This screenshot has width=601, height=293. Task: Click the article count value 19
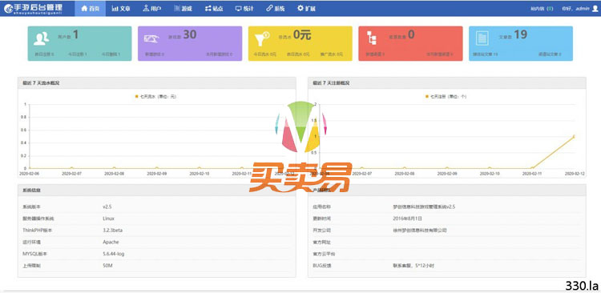[x=521, y=35]
